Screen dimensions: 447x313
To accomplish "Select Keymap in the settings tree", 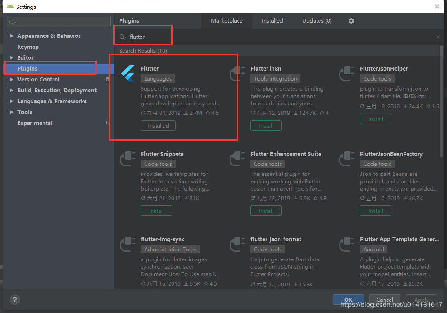I will tap(28, 47).
